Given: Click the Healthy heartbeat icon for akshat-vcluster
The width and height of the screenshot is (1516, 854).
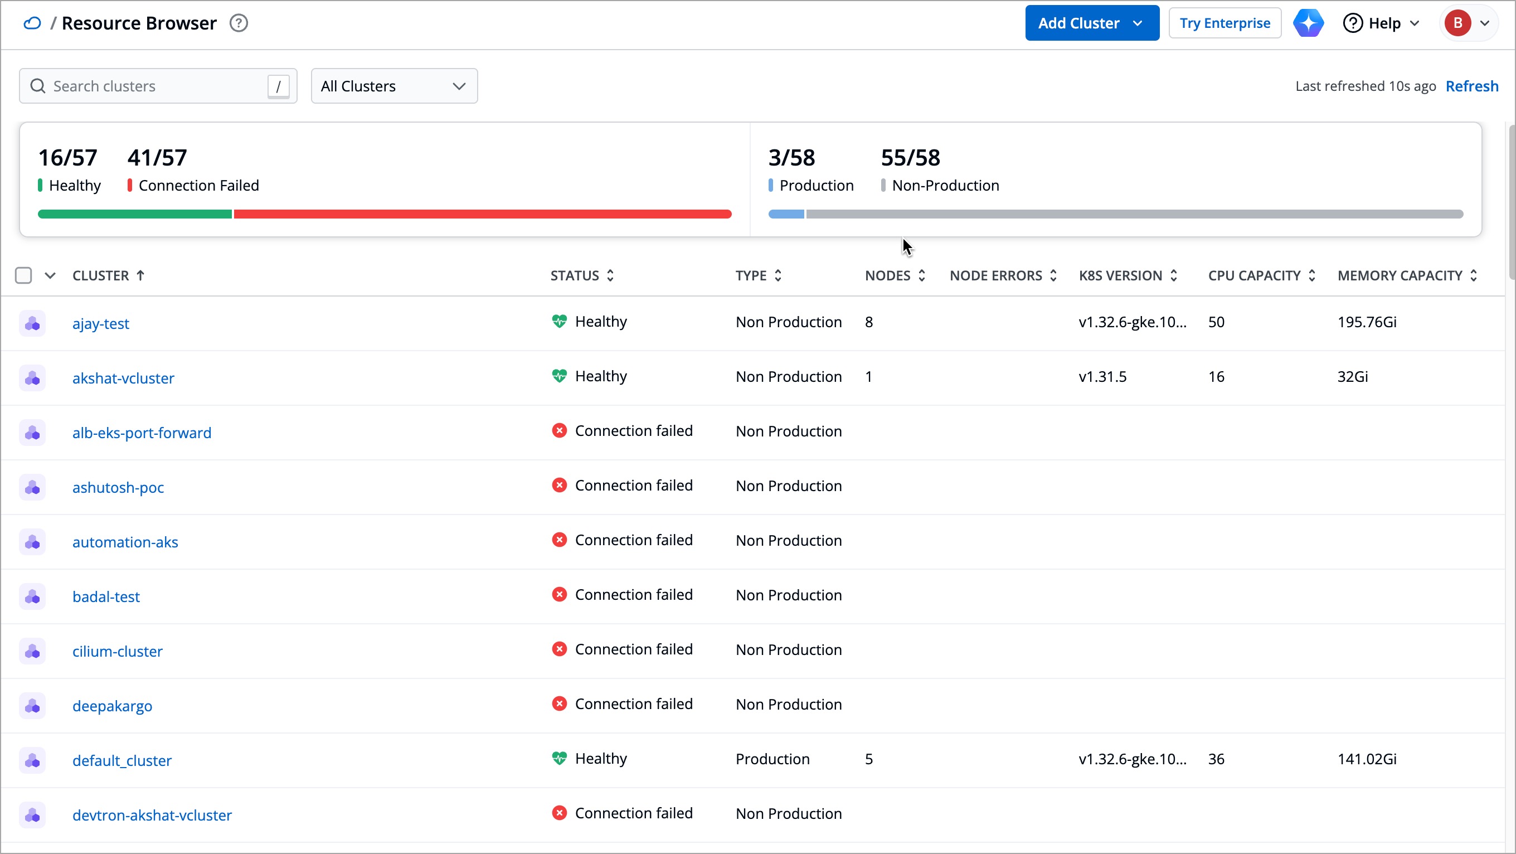Looking at the screenshot, I should pos(560,376).
